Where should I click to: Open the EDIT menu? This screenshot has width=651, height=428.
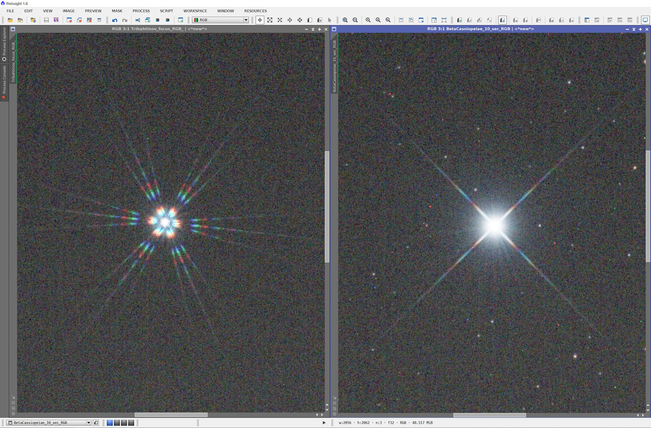click(x=28, y=11)
